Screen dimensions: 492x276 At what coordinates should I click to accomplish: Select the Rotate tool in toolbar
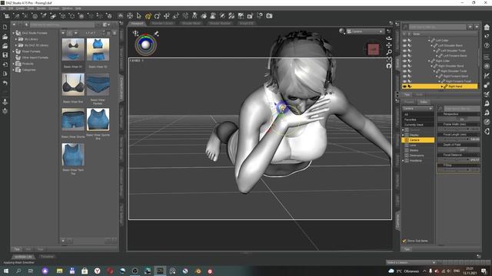[157, 15]
